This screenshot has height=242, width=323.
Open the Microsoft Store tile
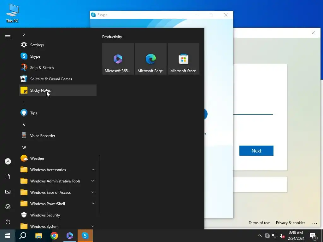pyautogui.click(x=183, y=59)
